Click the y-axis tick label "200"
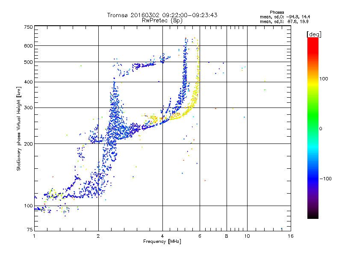 pos(28,144)
